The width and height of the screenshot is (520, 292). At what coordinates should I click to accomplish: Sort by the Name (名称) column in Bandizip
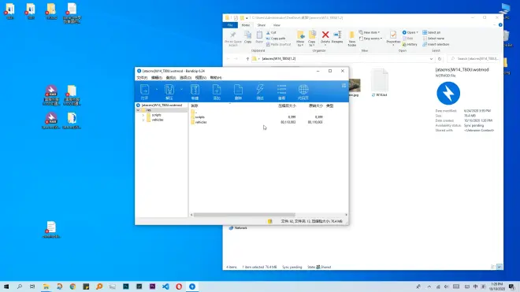tap(195, 105)
